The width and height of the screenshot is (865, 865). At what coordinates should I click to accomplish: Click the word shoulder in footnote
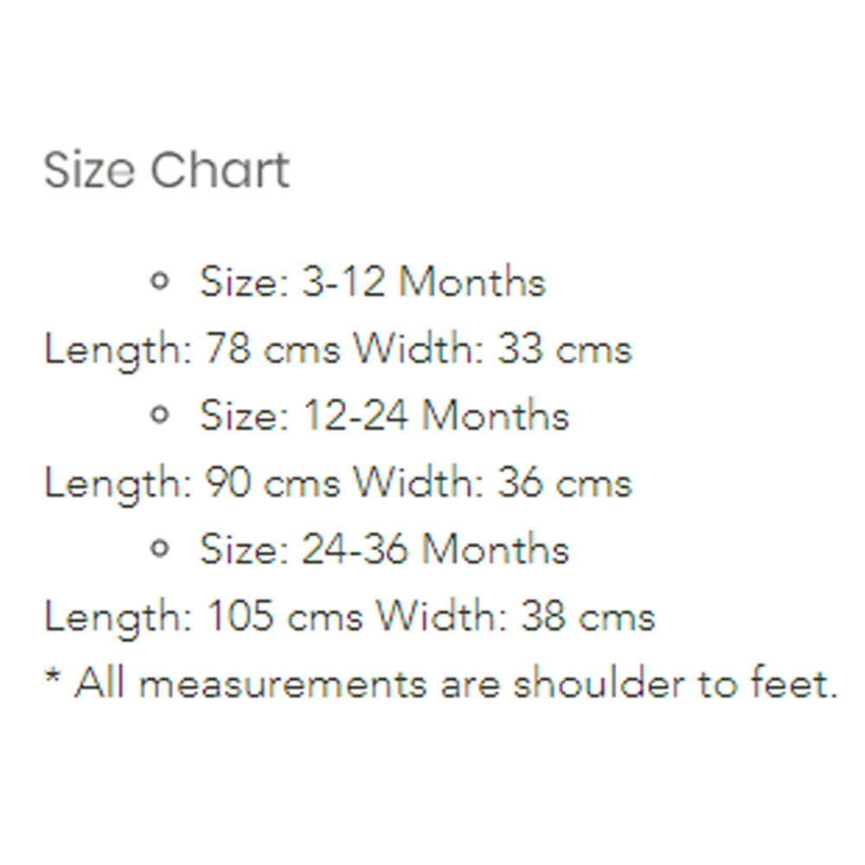point(599,683)
